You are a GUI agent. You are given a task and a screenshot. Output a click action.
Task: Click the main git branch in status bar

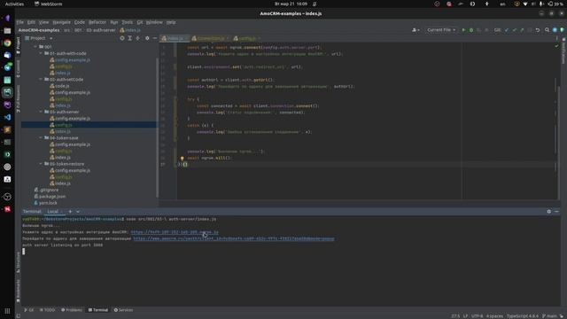tap(549, 316)
